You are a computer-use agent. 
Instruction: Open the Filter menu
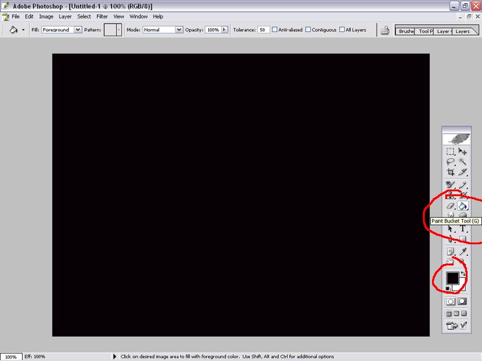tap(102, 17)
